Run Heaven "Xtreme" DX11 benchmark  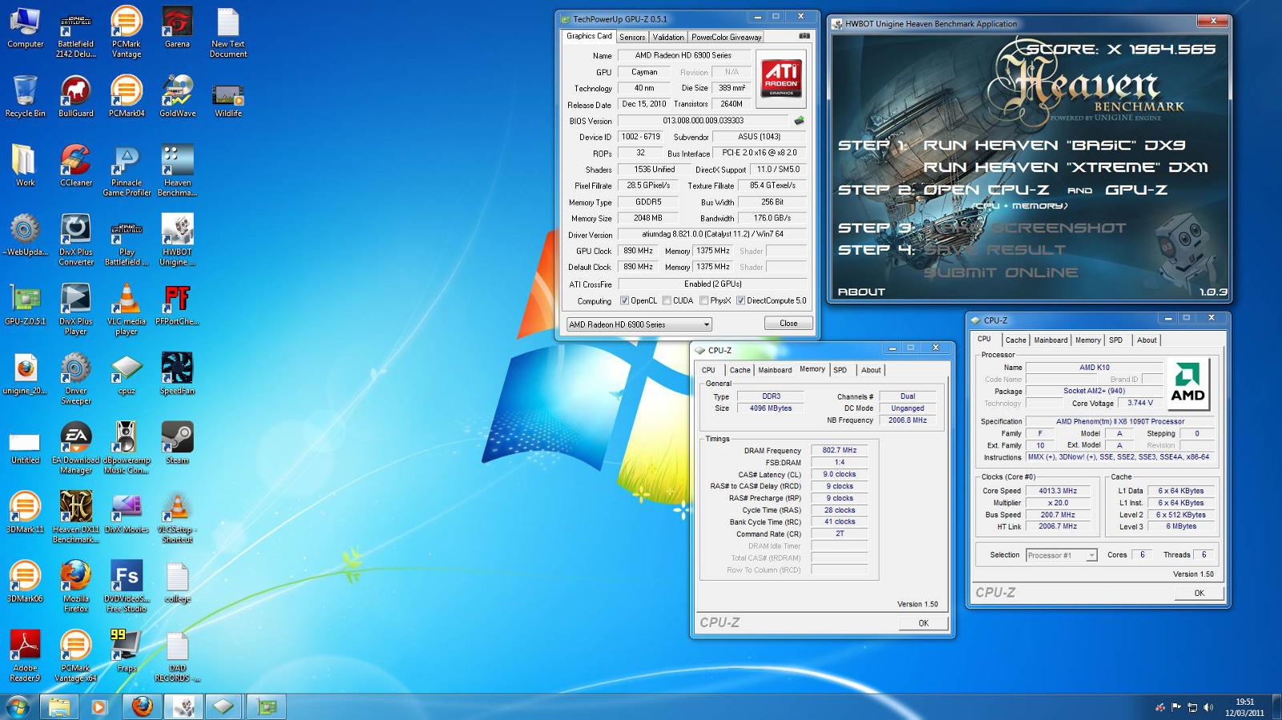click(1065, 167)
